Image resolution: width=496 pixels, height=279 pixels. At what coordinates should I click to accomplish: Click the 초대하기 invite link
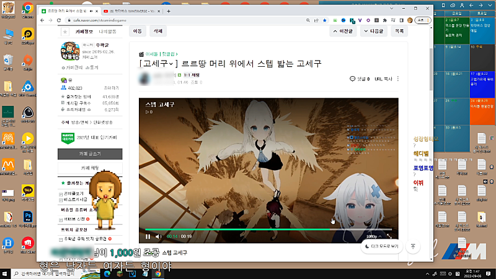click(x=112, y=88)
